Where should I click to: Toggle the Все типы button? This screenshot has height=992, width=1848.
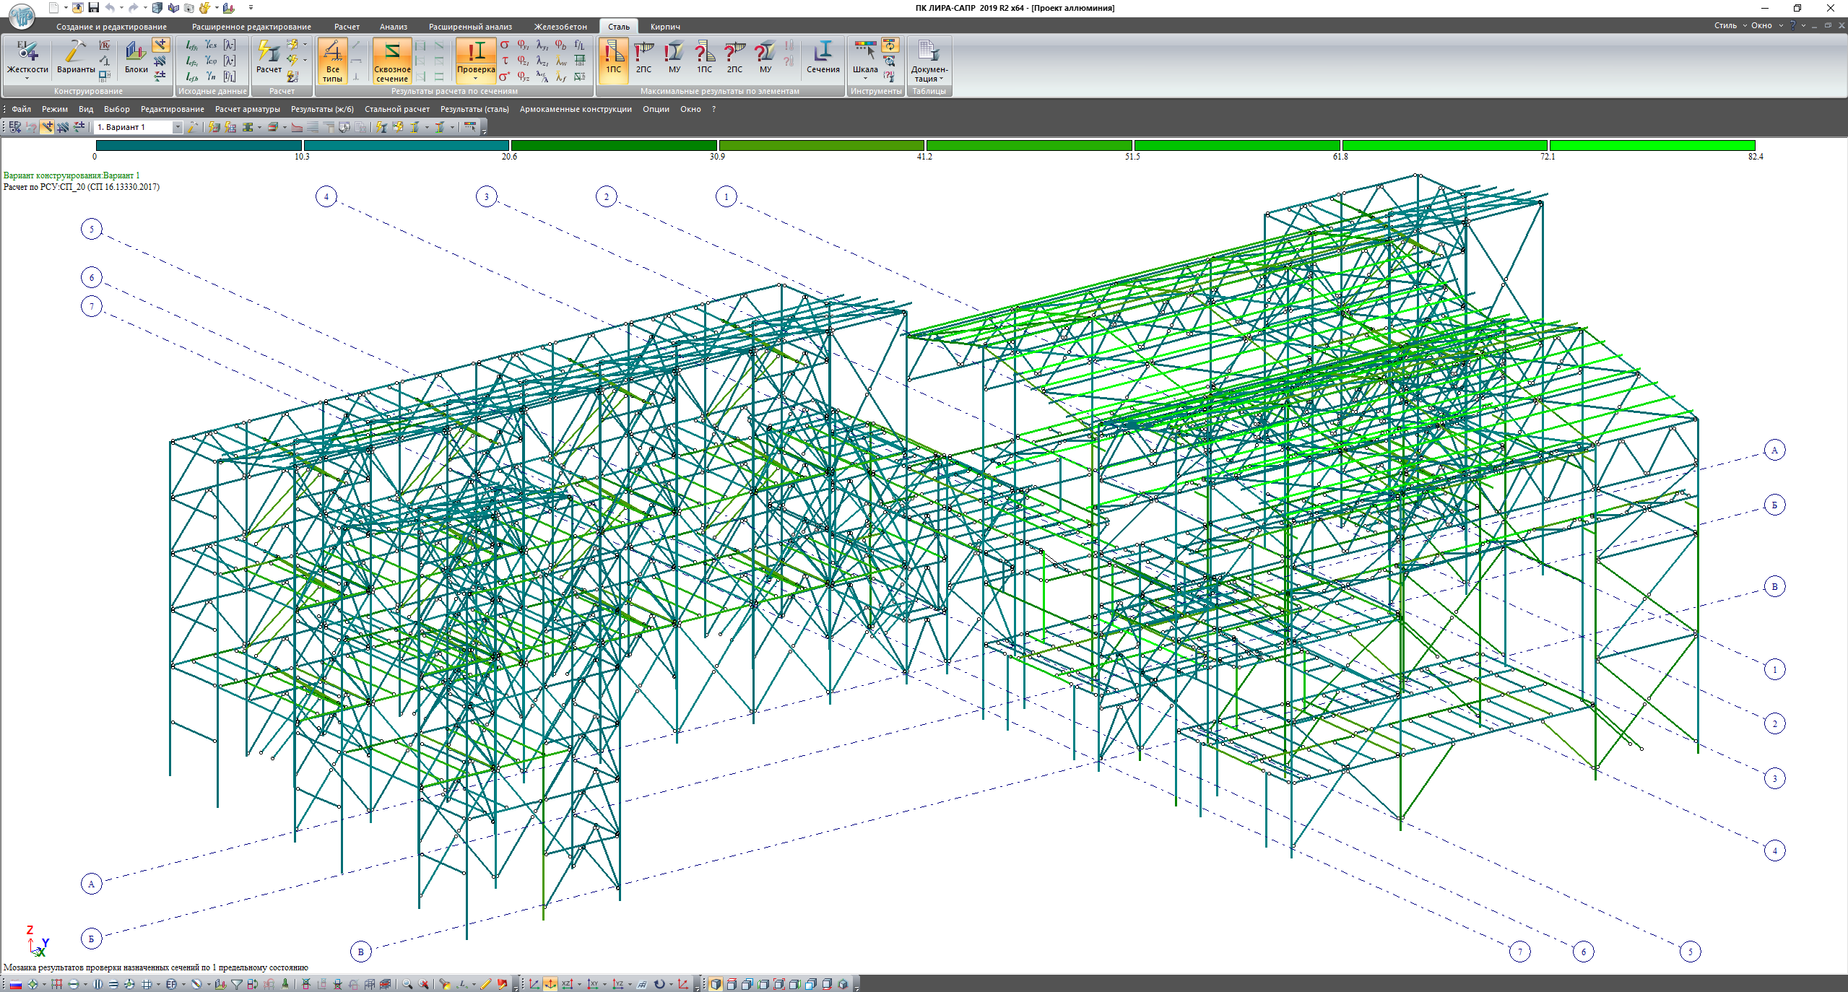pos(332,61)
